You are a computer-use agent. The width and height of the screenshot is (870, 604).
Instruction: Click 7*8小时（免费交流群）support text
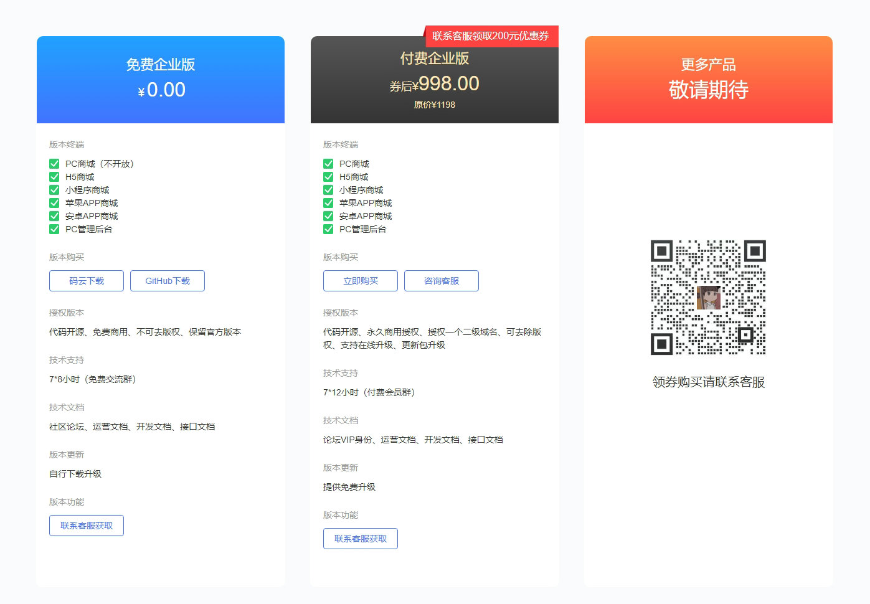click(x=93, y=379)
